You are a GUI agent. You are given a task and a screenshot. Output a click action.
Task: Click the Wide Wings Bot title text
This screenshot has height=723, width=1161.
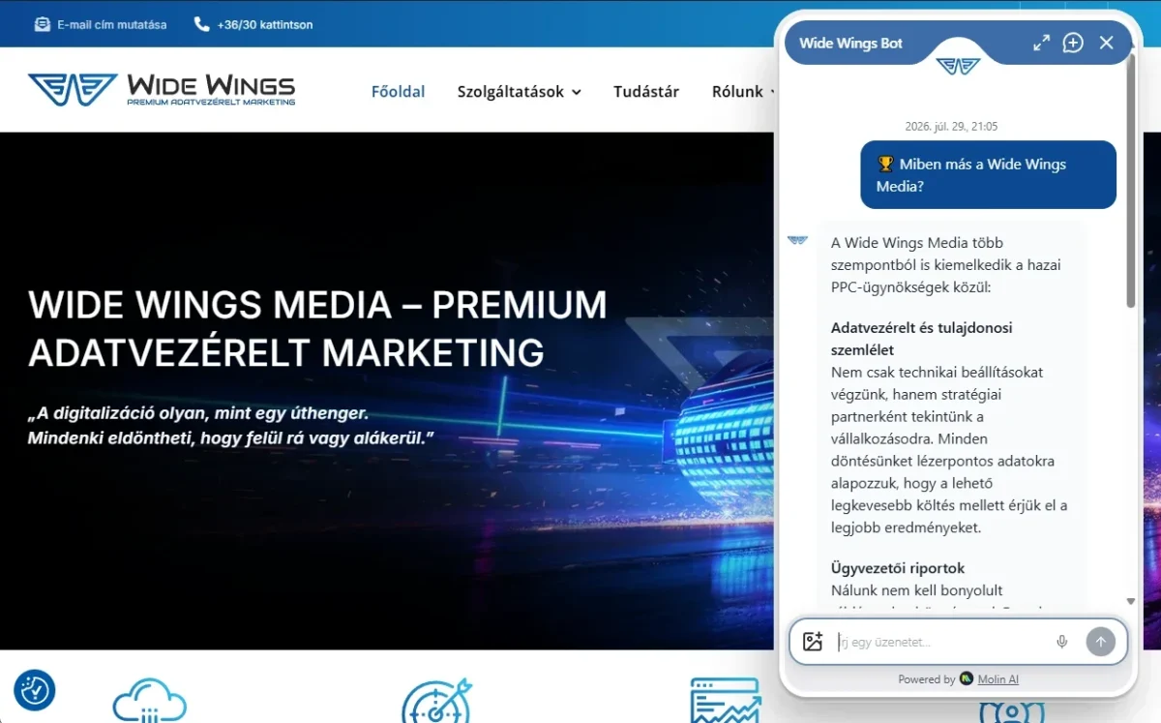(850, 44)
